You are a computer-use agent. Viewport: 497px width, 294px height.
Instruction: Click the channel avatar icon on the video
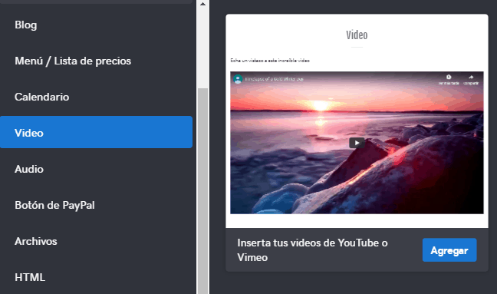pos(238,78)
